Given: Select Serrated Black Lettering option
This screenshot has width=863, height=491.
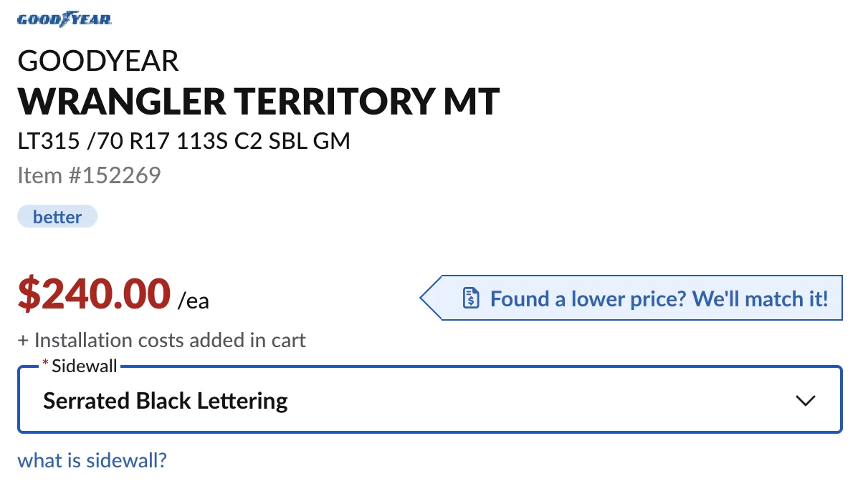Looking at the screenshot, I should (166, 401).
